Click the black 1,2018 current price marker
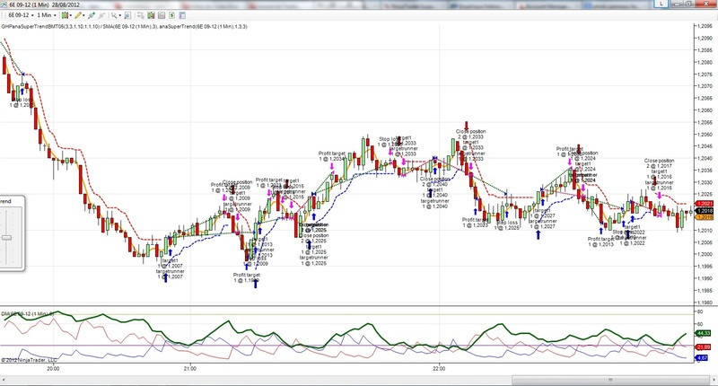The height and width of the screenshot is (386, 718). [x=704, y=211]
